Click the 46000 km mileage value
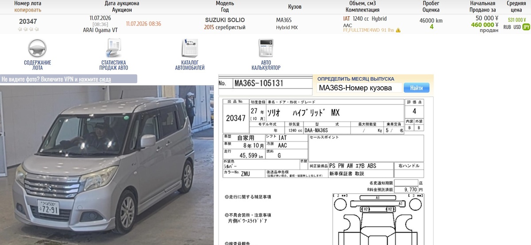The width and height of the screenshot is (531, 245). point(431,20)
